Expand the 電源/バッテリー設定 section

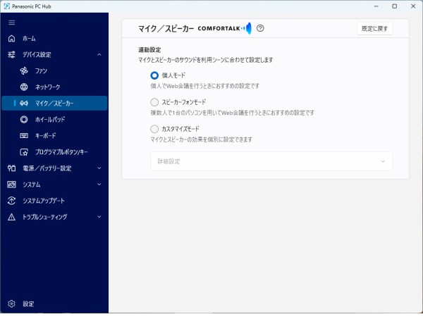tap(99, 168)
